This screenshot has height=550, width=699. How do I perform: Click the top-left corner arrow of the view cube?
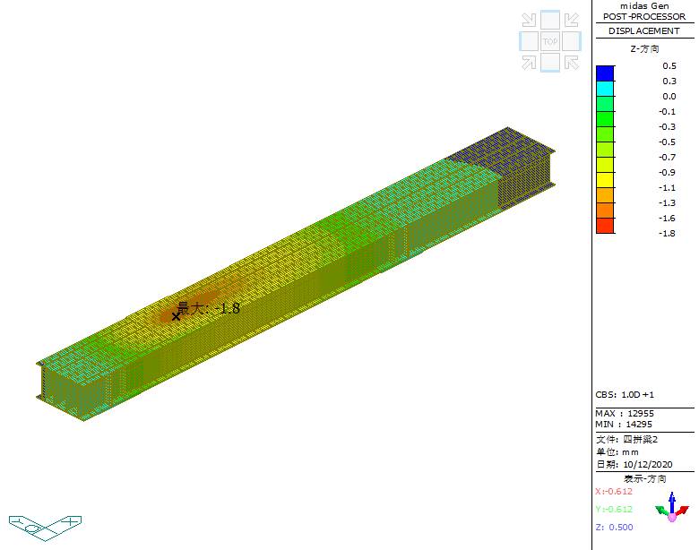[x=530, y=21]
